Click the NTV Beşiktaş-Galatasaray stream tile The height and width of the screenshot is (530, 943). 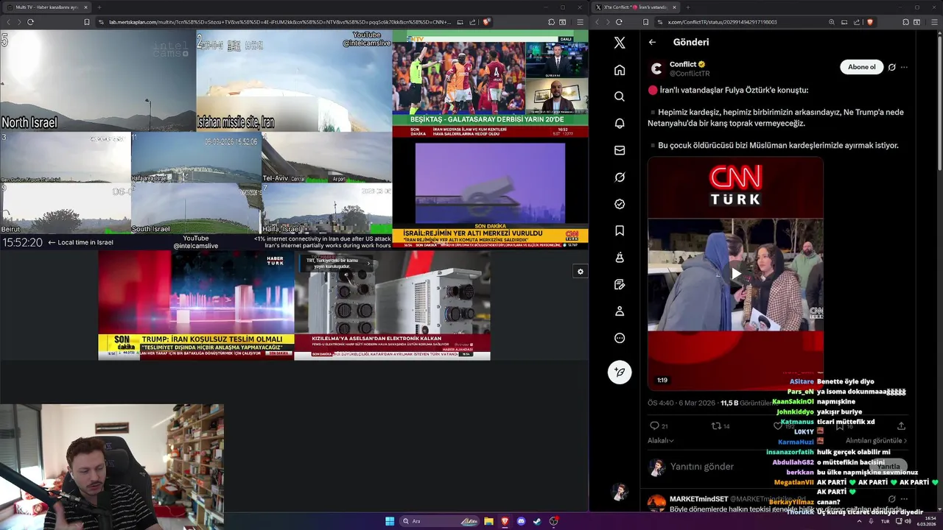(x=490, y=83)
